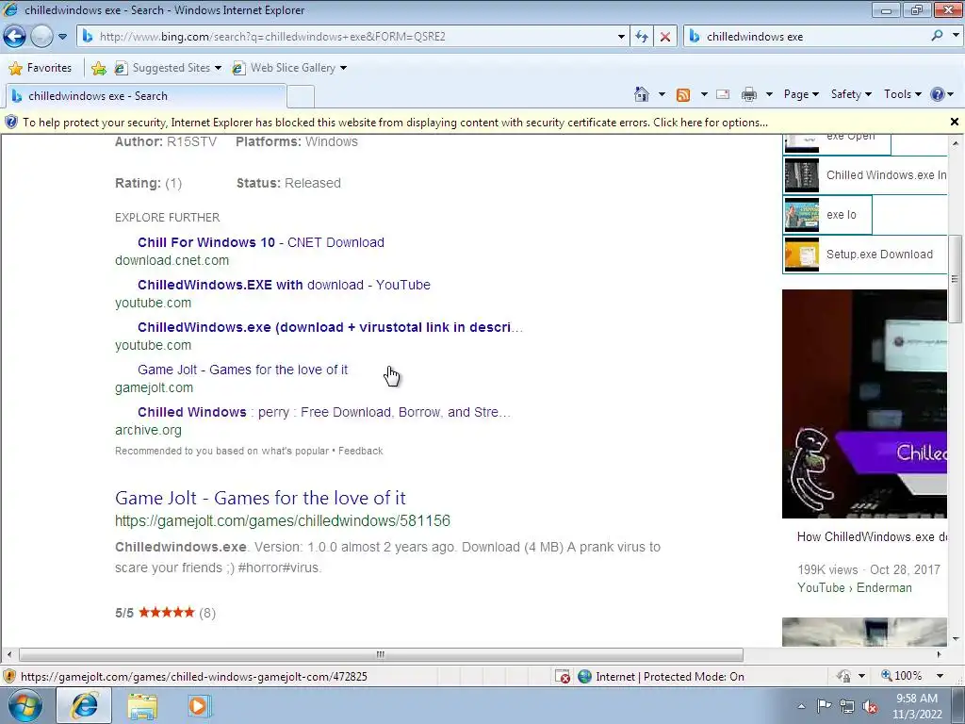The height and width of the screenshot is (724, 965).
Task: Select the chilledwindows exe - Search tab
Action: pyautogui.click(x=146, y=96)
